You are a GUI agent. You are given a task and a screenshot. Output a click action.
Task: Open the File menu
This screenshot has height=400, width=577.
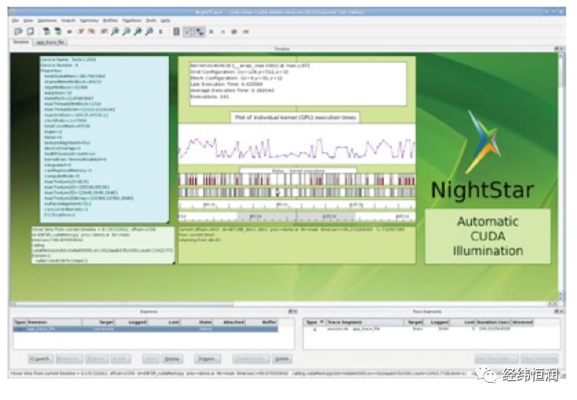[15, 20]
